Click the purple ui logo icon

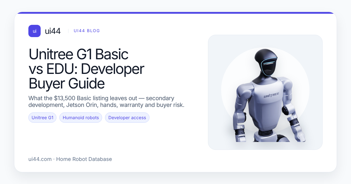coord(35,31)
